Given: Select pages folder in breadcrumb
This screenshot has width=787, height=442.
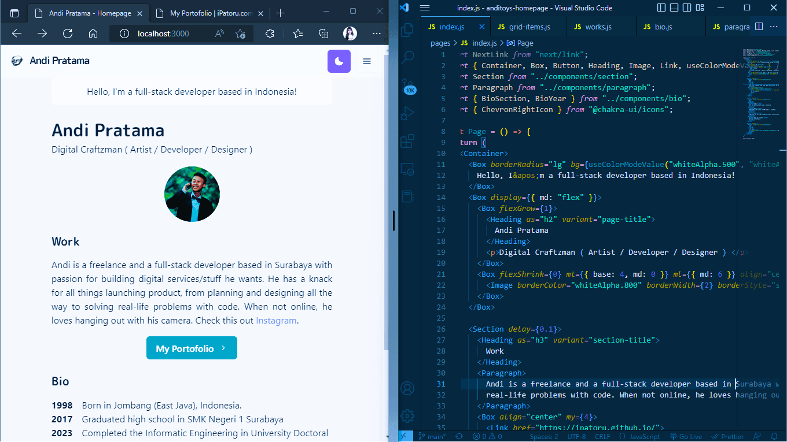Looking at the screenshot, I should (x=440, y=43).
